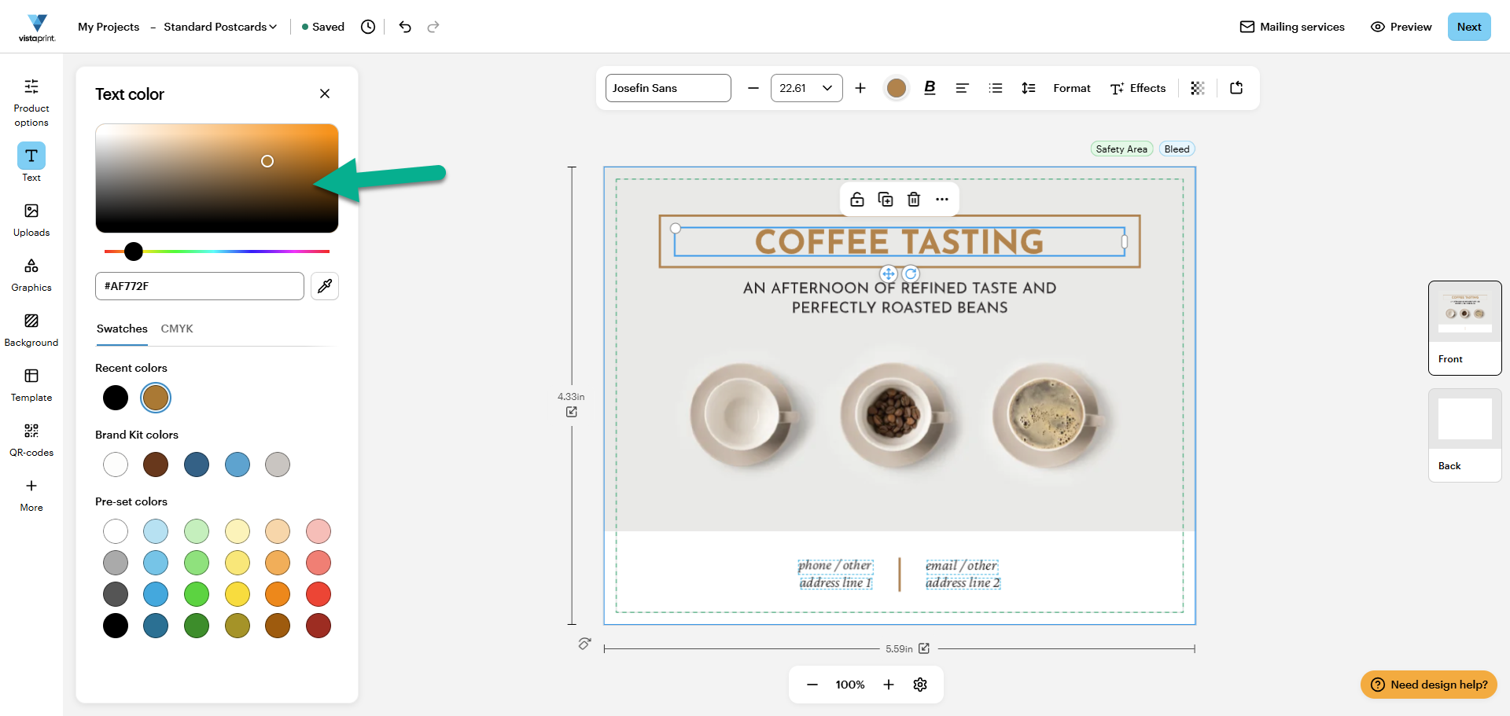Toggle the Bleed guide
Screen dimensions: 1510x716
coord(1177,149)
